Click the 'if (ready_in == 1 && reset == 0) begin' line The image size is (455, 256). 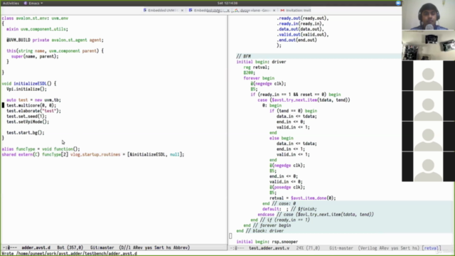point(296,95)
